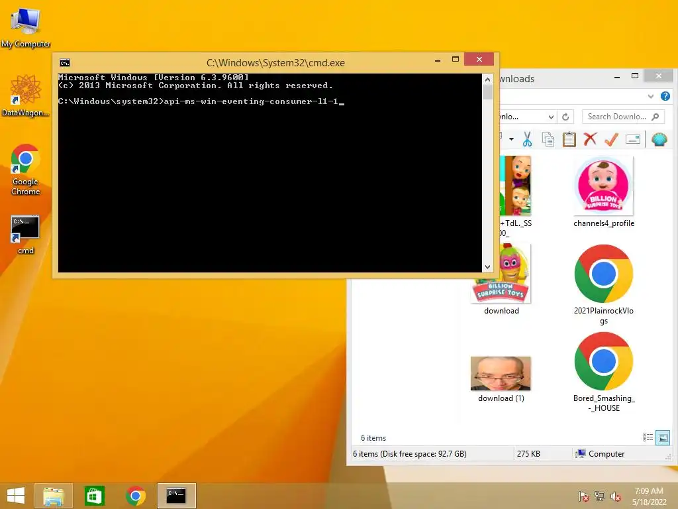The image size is (678, 509).
Task: Open the DataWagon desktop shortcut
Action: click(25, 95)
